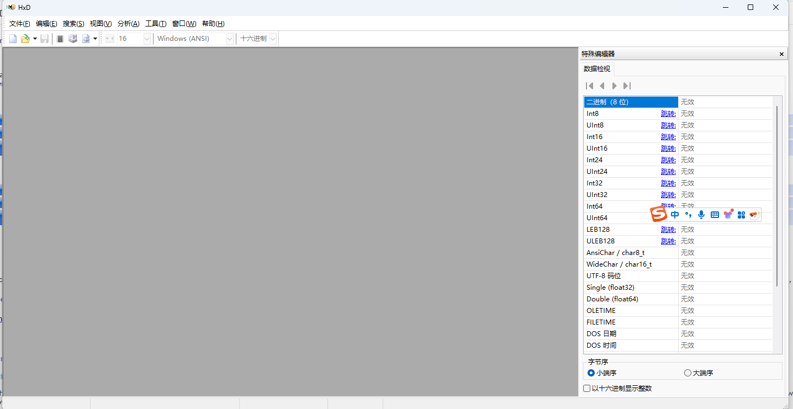Create a new file in HxD
Viewport: 793px width, 409px height.
pyautogui.click(x=12, y=38)
